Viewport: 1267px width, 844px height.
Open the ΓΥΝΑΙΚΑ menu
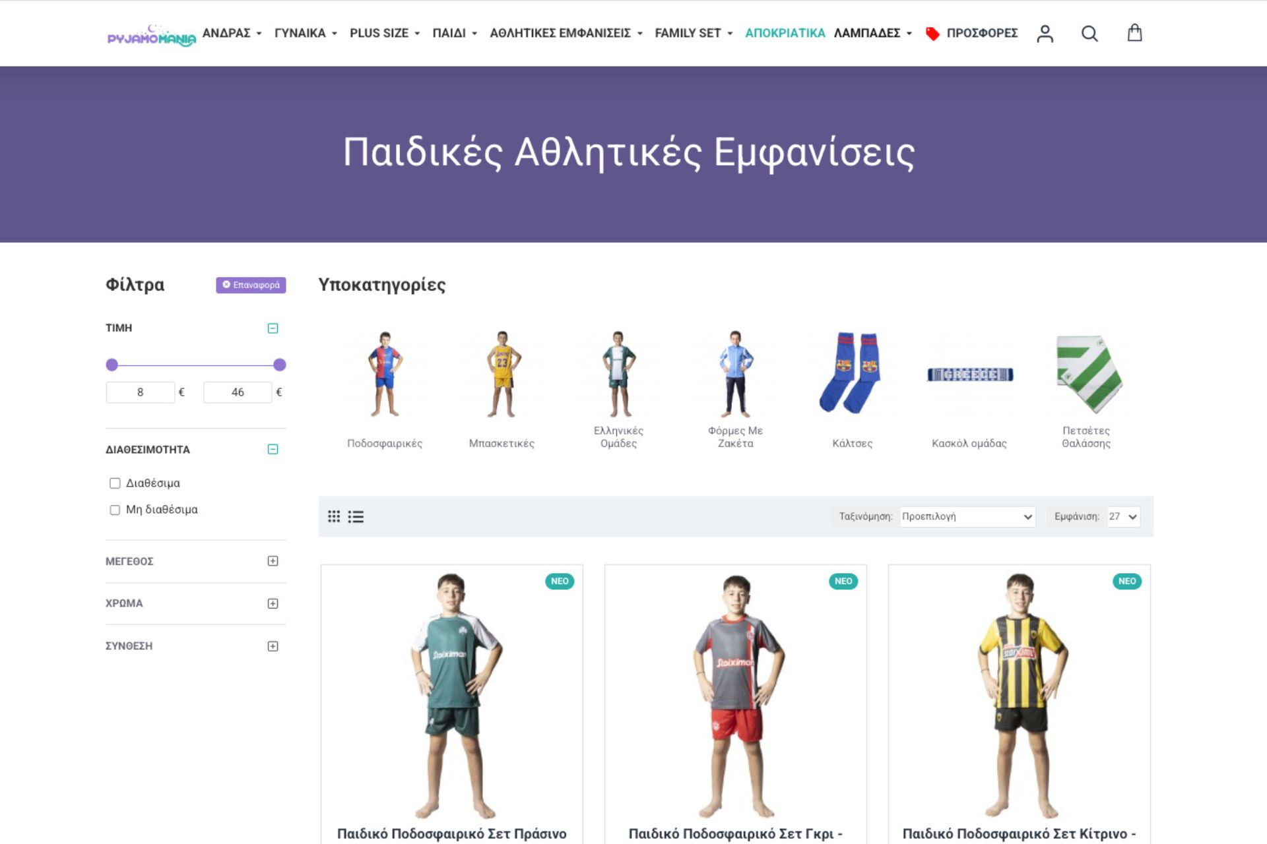pos(305,33)
